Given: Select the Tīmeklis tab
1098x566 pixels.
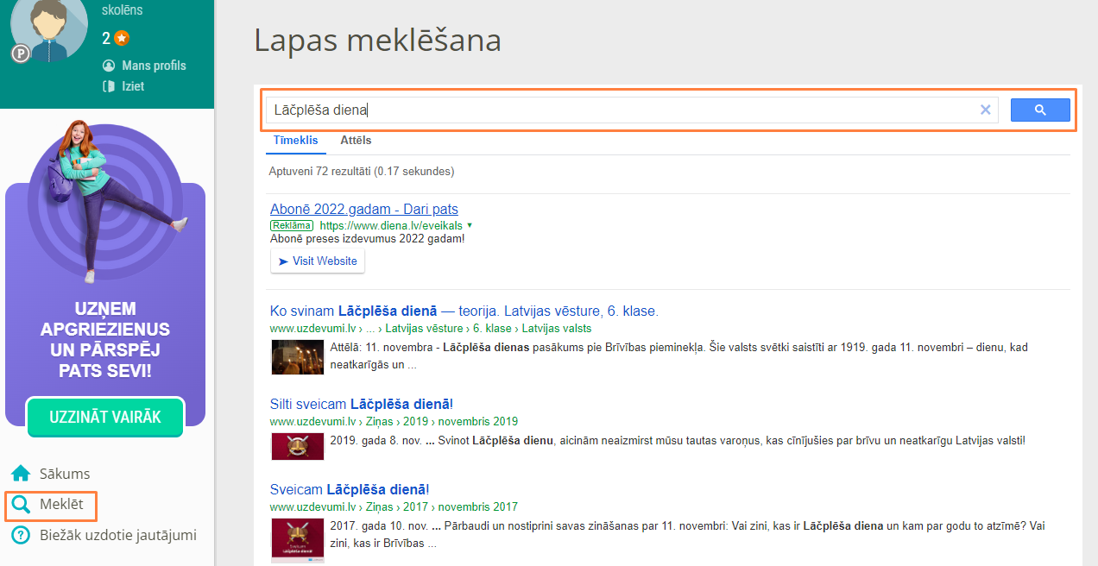Looking at the screenshot, I should (x=295, y=140).
